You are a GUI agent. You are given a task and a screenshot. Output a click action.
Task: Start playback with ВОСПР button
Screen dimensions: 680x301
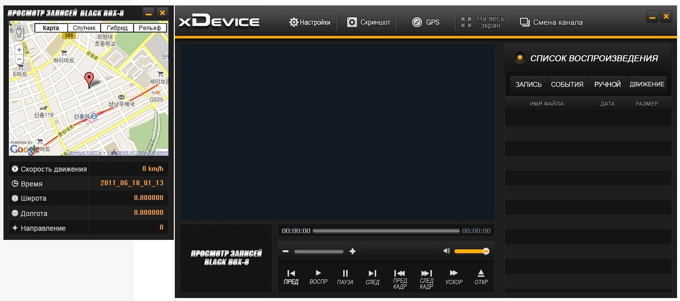click(318, 277)
